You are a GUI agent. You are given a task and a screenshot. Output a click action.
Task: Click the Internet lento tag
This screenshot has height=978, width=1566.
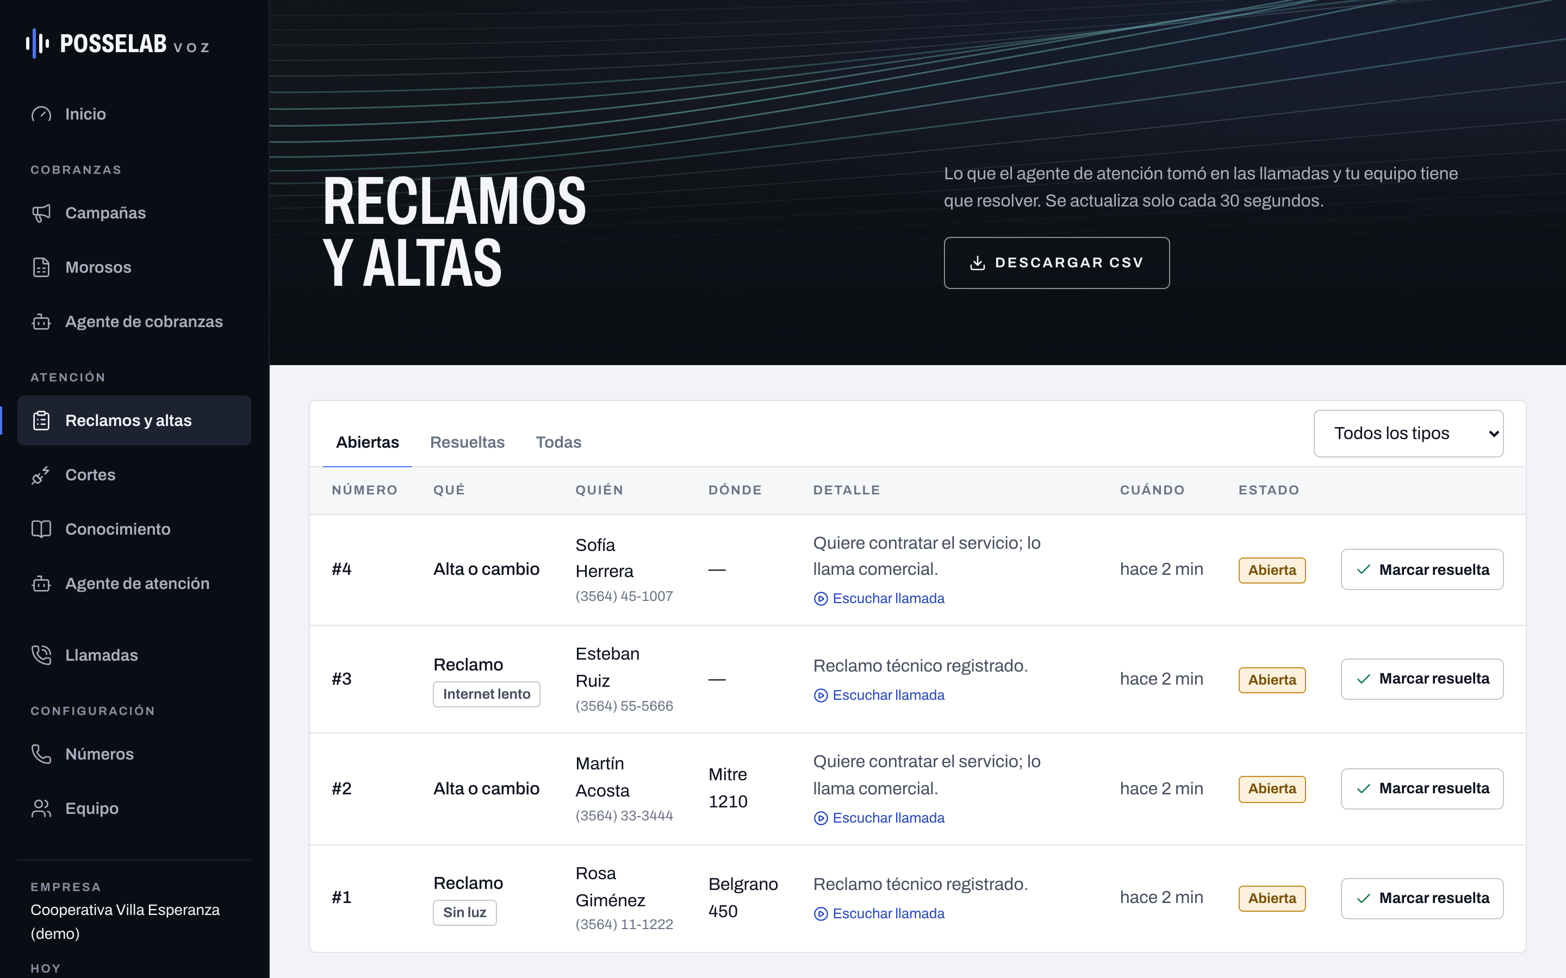(x=486, y=694)
